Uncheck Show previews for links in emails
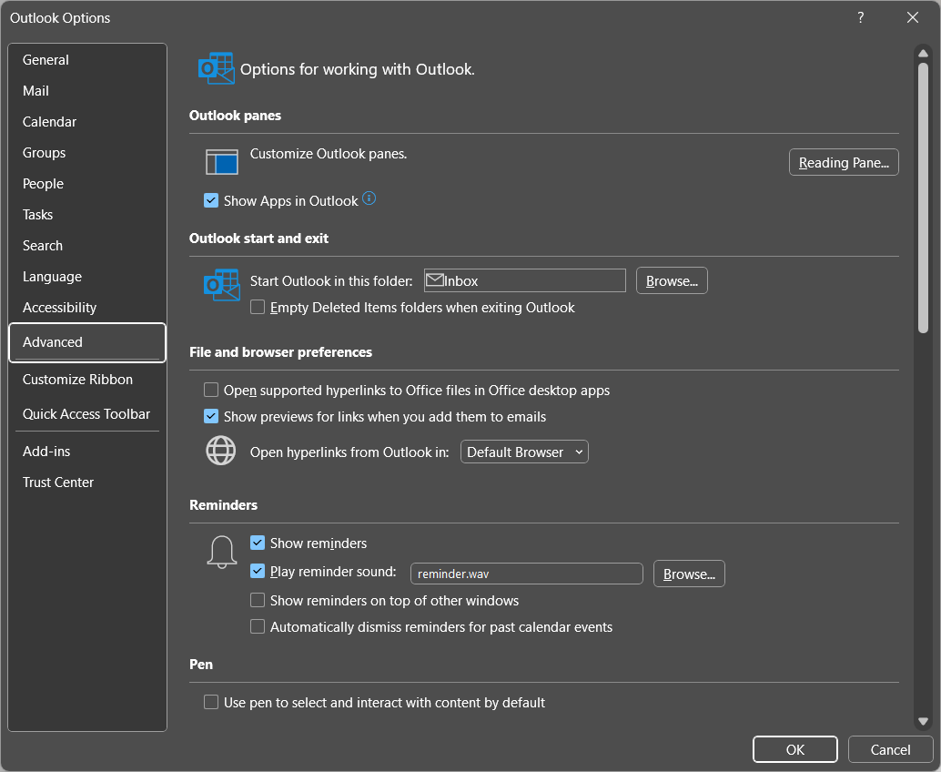Image resolution: width=941 pixels, height=772 pixels. point(210,416)
